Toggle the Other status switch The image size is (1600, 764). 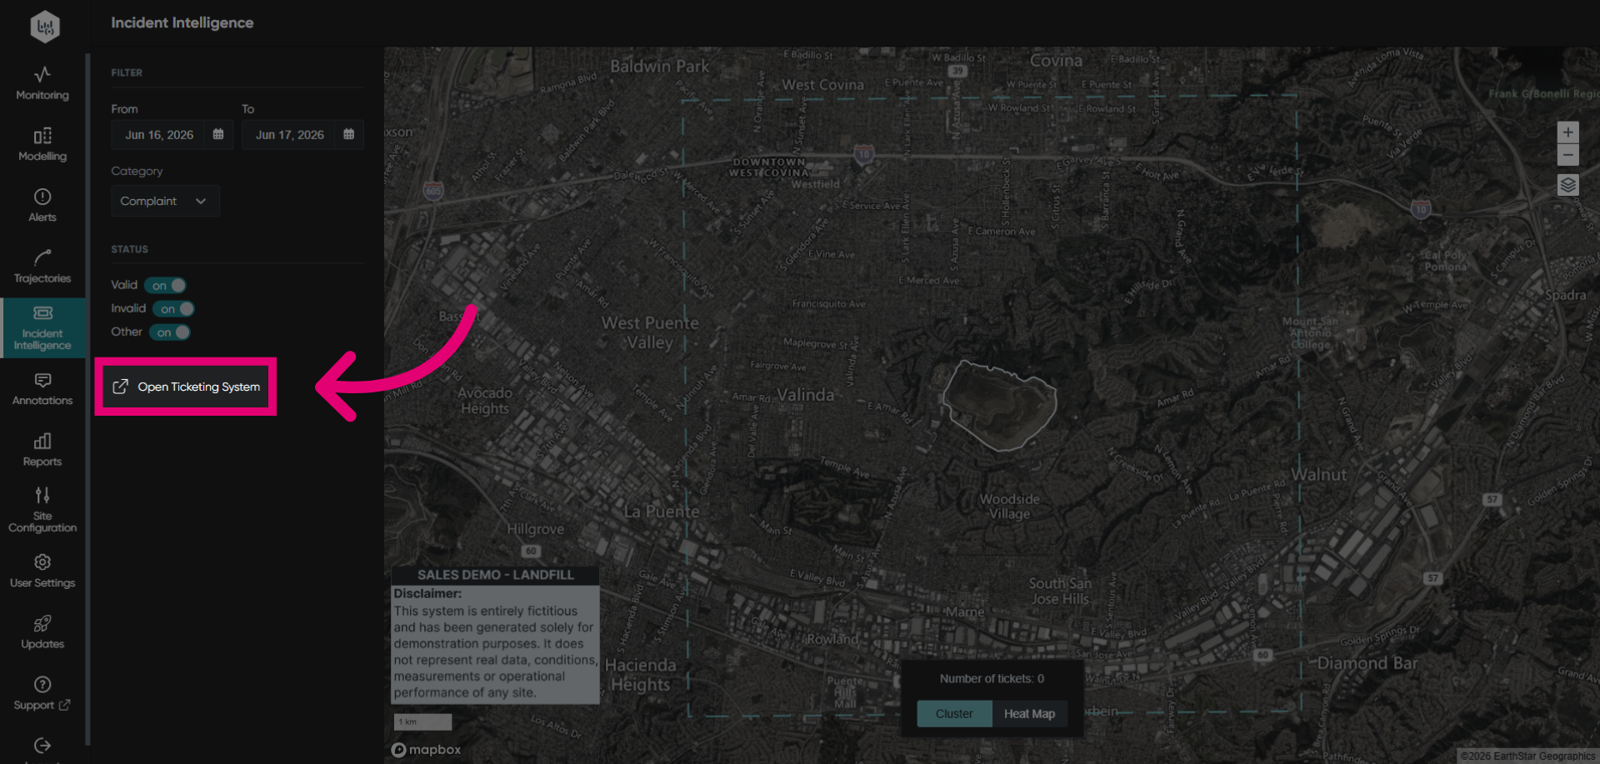point(169,332)
